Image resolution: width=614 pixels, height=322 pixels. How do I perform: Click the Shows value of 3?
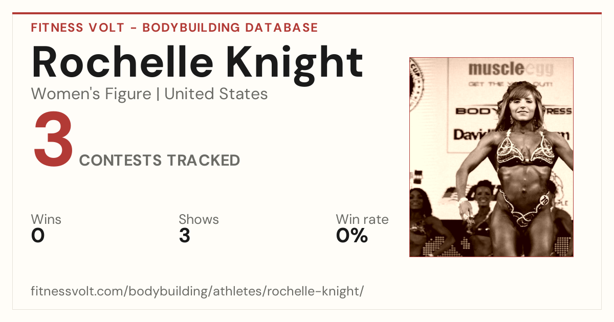click(185, 236)
